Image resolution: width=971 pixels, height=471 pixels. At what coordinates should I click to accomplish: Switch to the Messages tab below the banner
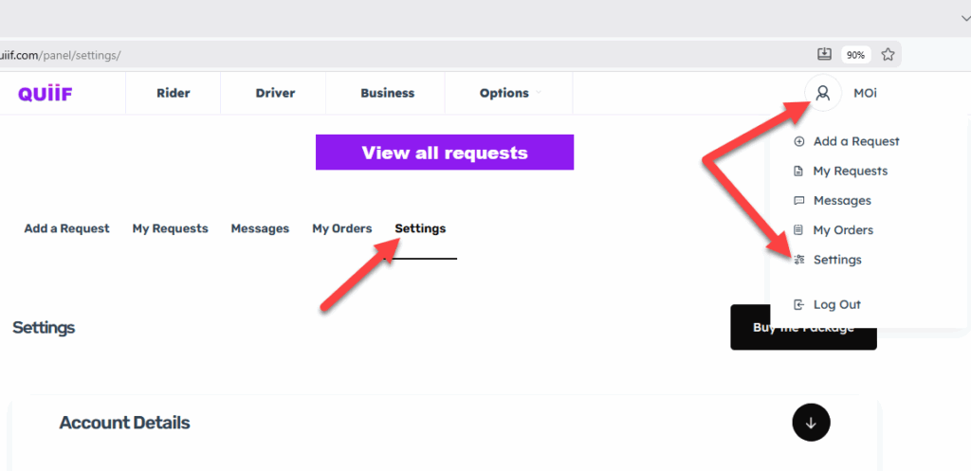(260, 228)
